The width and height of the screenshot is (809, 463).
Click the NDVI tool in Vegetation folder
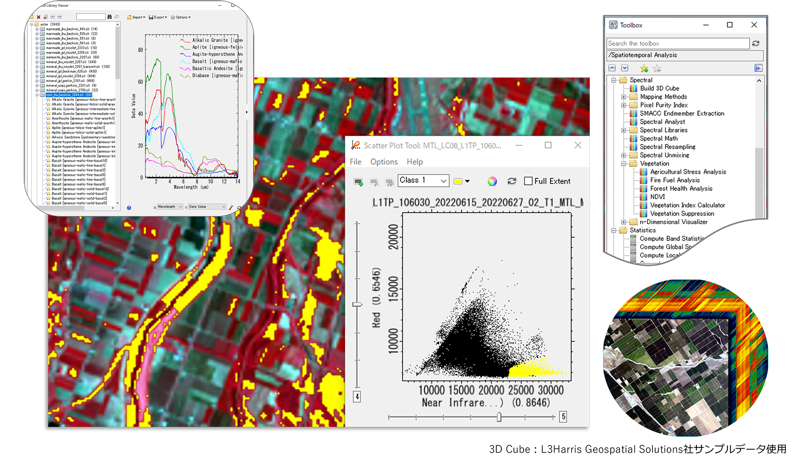[657, 197]
